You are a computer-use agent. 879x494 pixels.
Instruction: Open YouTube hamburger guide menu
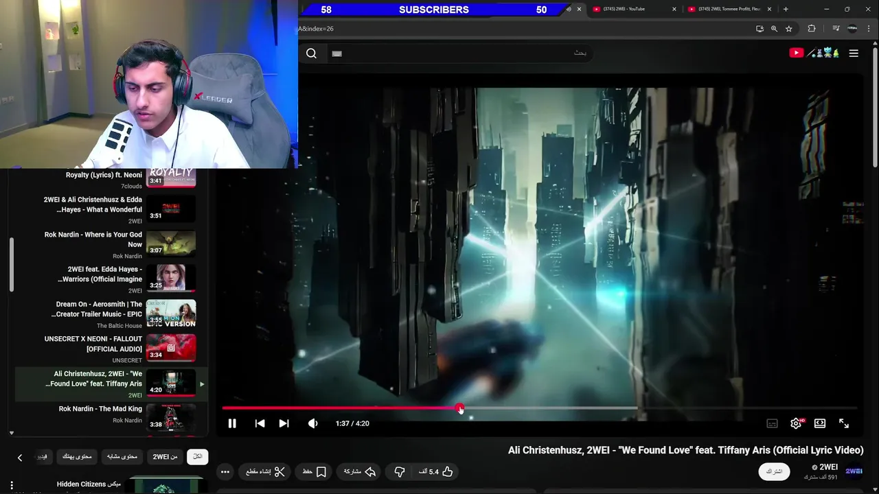point(854,53)
